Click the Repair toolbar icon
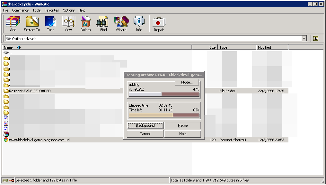 tap(159, 24)
